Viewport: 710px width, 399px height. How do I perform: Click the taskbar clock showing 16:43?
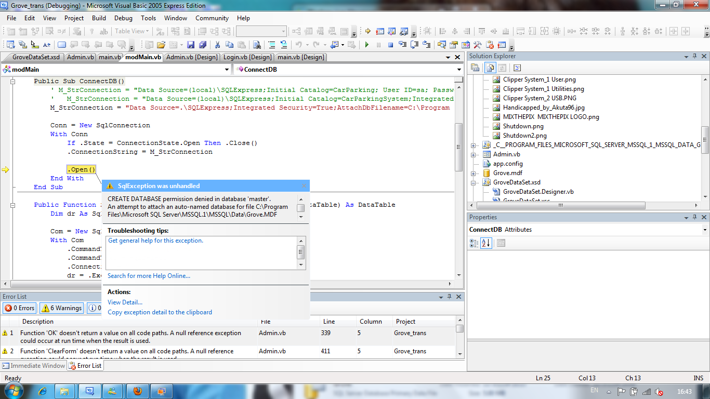(685, 391)
